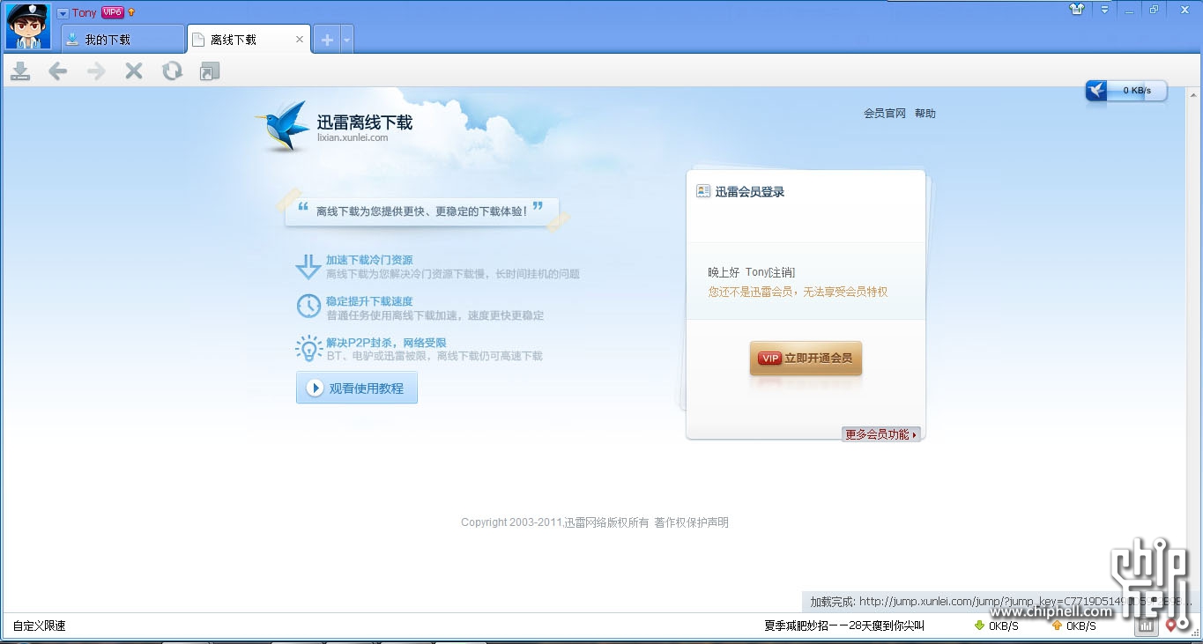Viewport: 1203px width, 644px height.
Task: Click 自定义限速 in the status bar
Action: 39,626
